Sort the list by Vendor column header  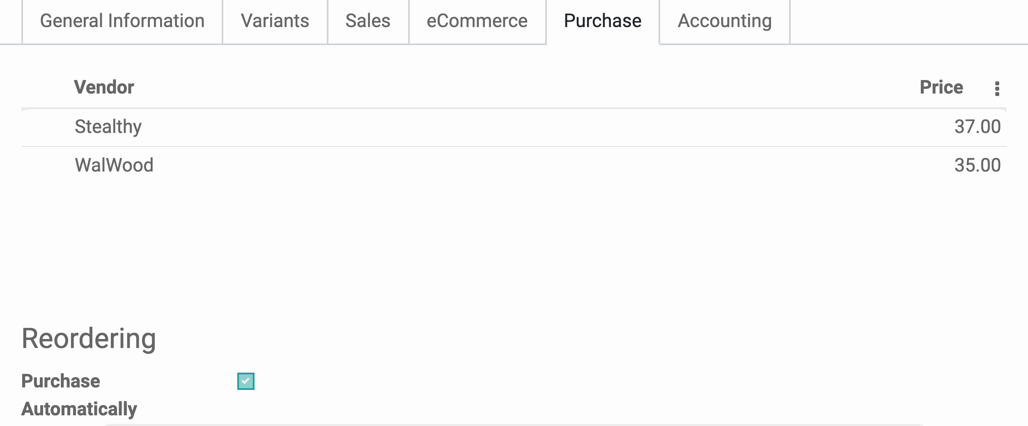(104, 87)
